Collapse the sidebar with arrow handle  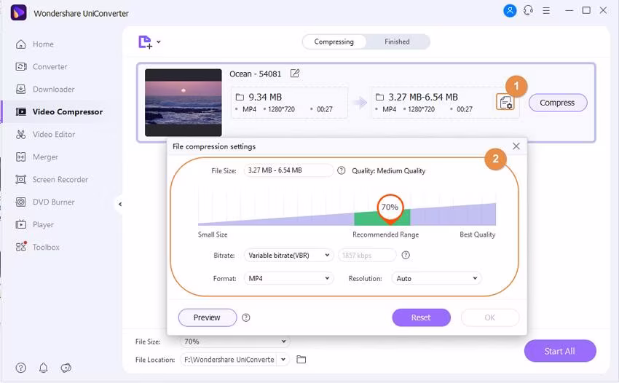point(119,204)
